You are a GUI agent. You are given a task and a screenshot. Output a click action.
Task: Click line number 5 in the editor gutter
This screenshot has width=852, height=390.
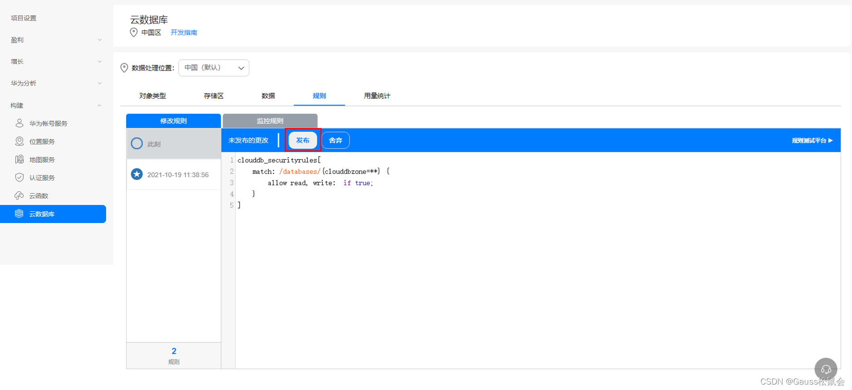point(232,205)
